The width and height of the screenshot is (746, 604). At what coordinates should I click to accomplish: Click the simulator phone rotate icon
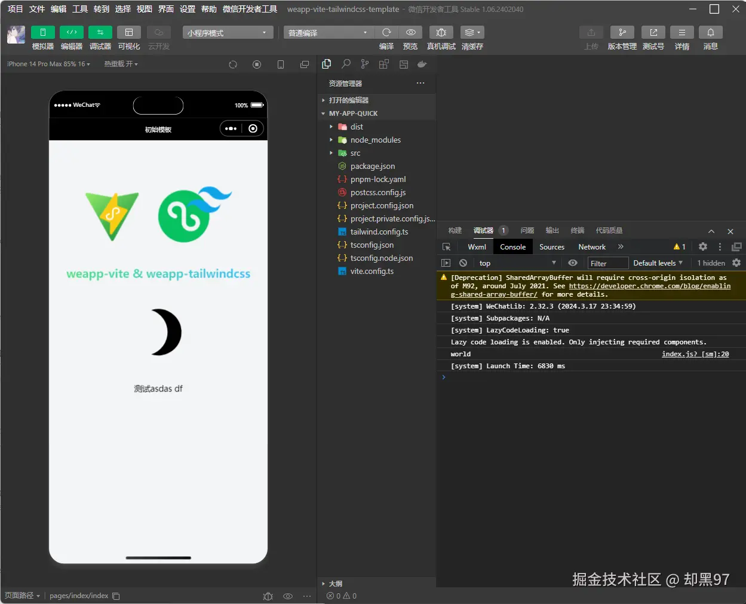click(281, 64)
